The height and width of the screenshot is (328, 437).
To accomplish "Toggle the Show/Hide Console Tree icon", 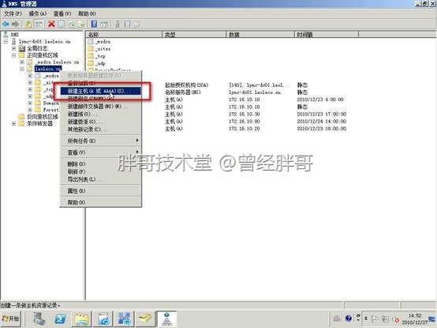I will point(39,25).
